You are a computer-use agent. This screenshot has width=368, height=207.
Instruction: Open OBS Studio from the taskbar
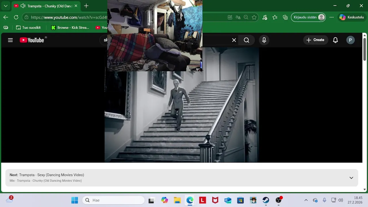point(279,200)
